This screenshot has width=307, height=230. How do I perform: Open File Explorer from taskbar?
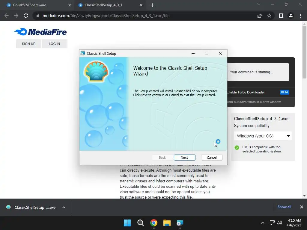tap(167, 223)
